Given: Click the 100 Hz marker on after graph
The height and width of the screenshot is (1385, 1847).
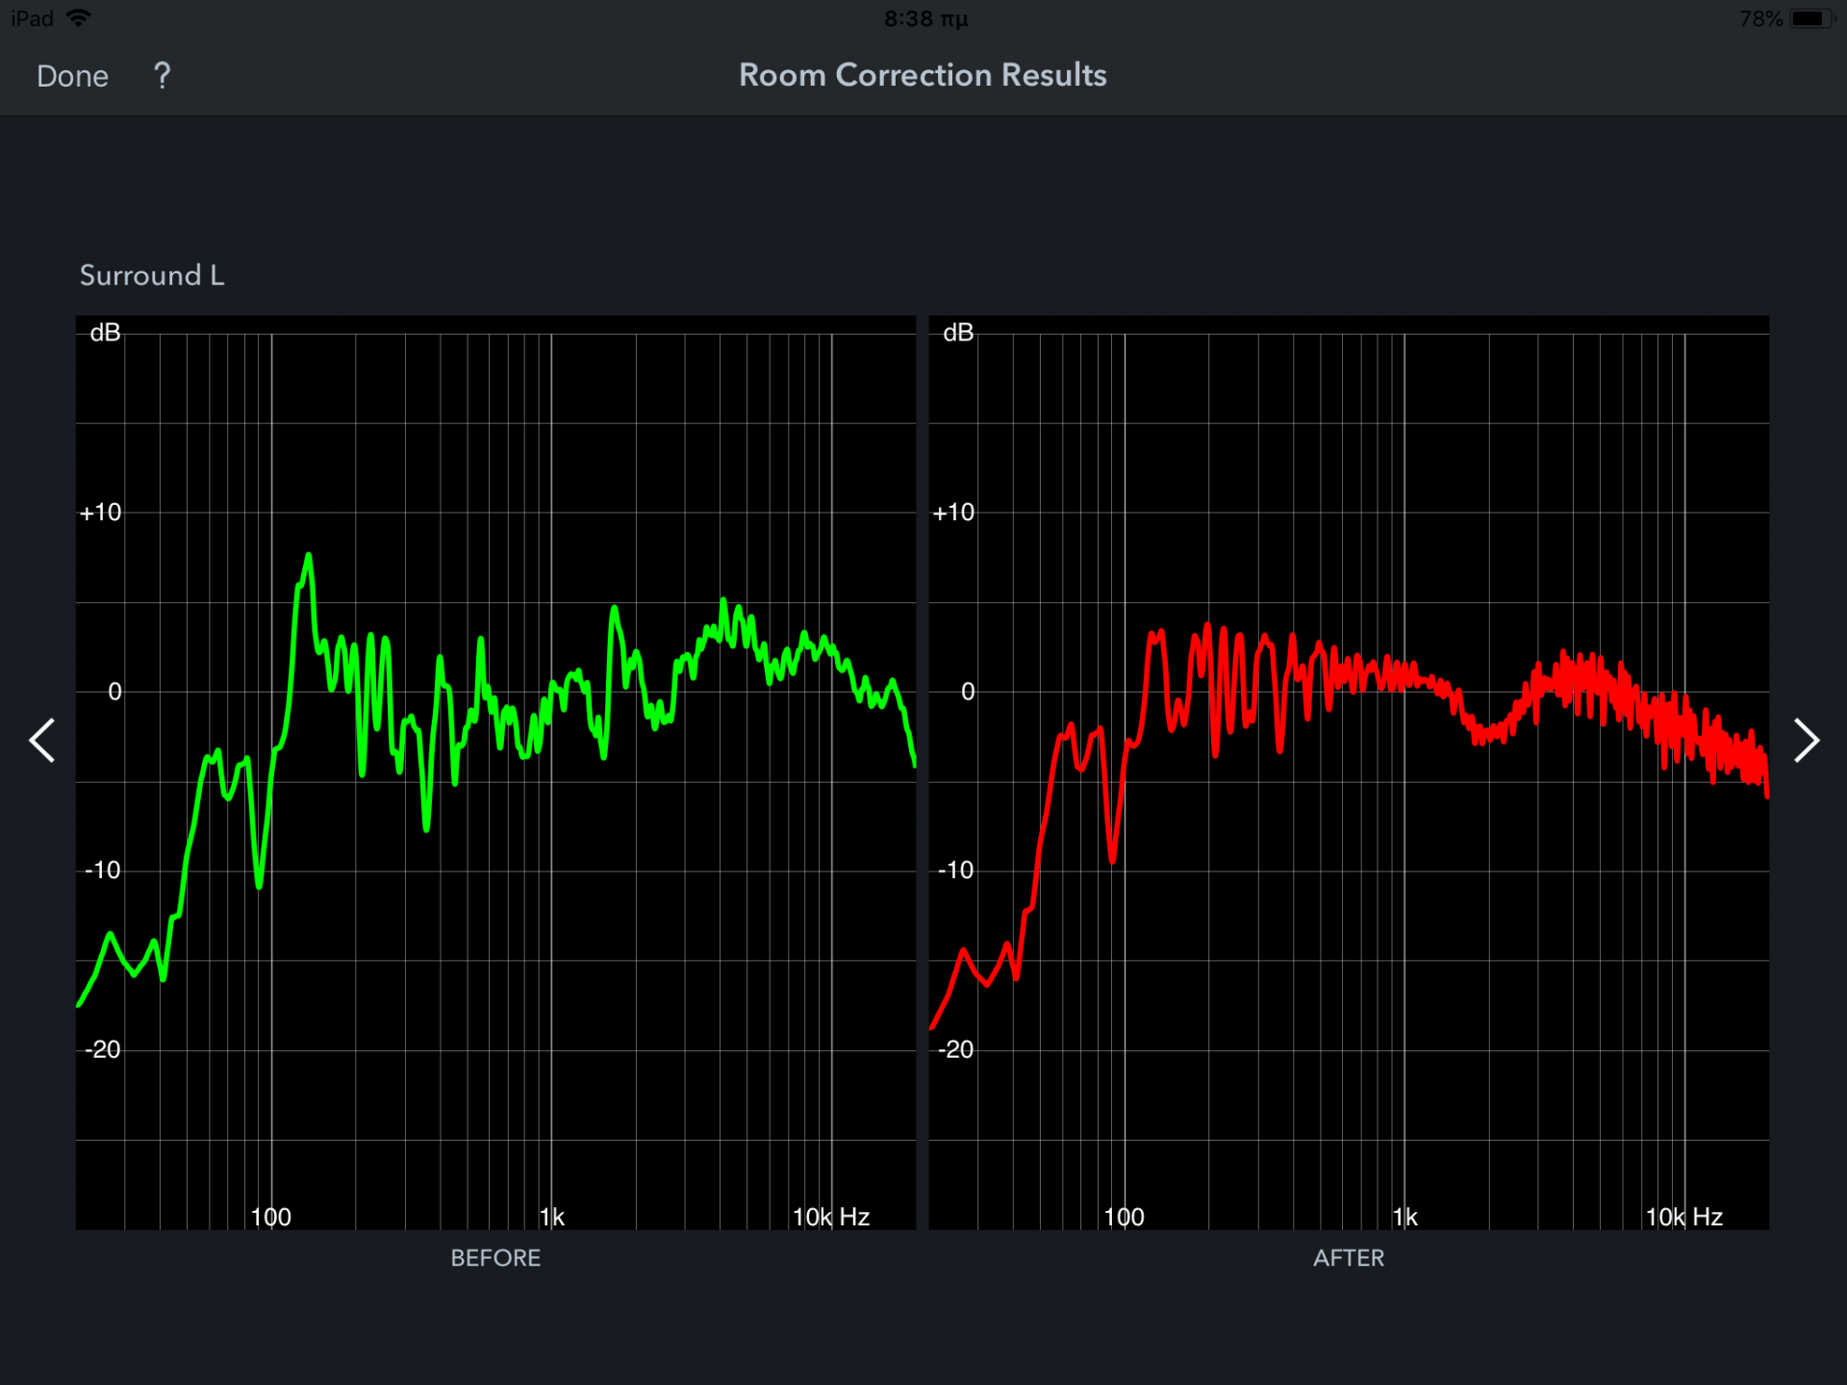Looking at the screenshot, I should pyautogui.click(x=1124, y=1217).
